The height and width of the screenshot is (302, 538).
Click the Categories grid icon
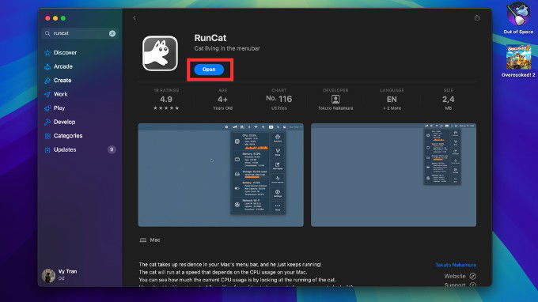pyautogui.click(x=47, y=136)
